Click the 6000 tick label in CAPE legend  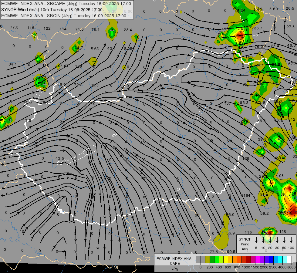(292, 267)
